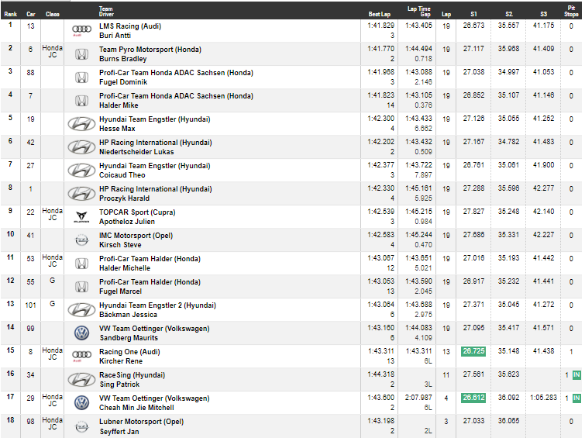Click the Car column header
This screenshot has width=585, height=438.
click(30, 14)
